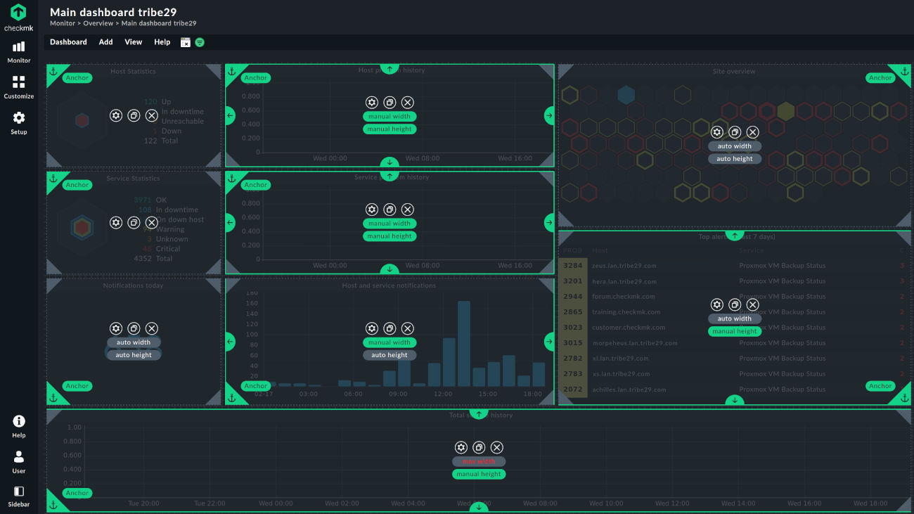Click the Overview breadcrumb link
Viewport: 914px width, 514px height.
pos(98,23)
